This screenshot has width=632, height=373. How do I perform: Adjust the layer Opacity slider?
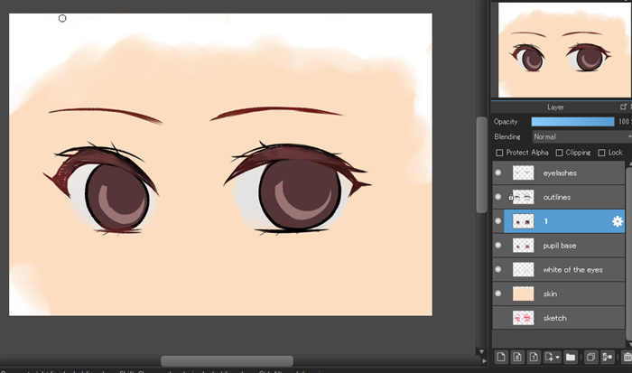pyautogui.click(x=572, y=121)
